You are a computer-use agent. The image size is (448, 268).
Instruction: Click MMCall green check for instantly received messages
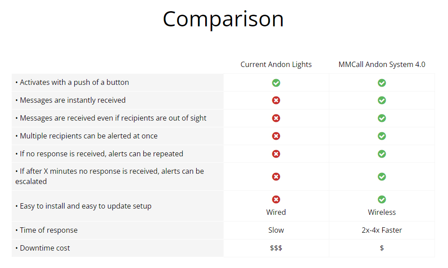pyautogui.click(x=382, y=100)
